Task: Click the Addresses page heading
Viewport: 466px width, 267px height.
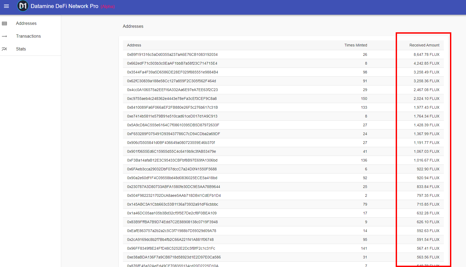Action: pos(133,26)
